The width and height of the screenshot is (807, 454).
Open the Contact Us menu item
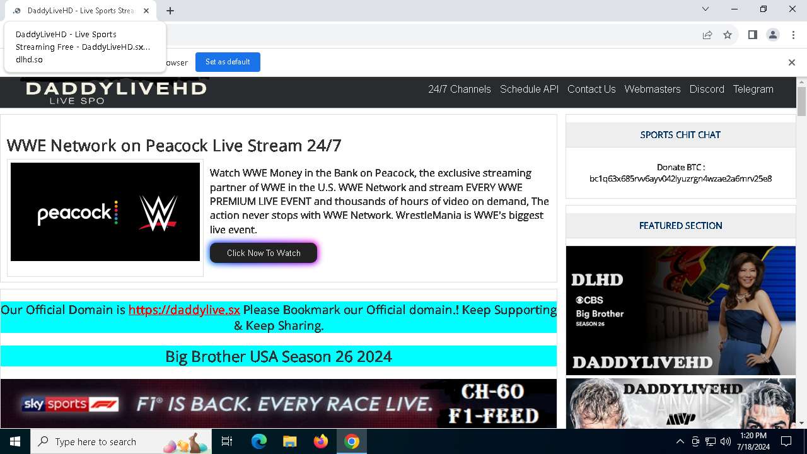pos(591,89)
